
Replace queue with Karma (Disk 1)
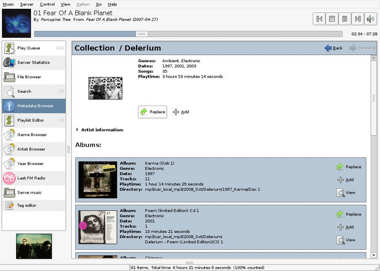pyautogui.click(x=349, y=167)
